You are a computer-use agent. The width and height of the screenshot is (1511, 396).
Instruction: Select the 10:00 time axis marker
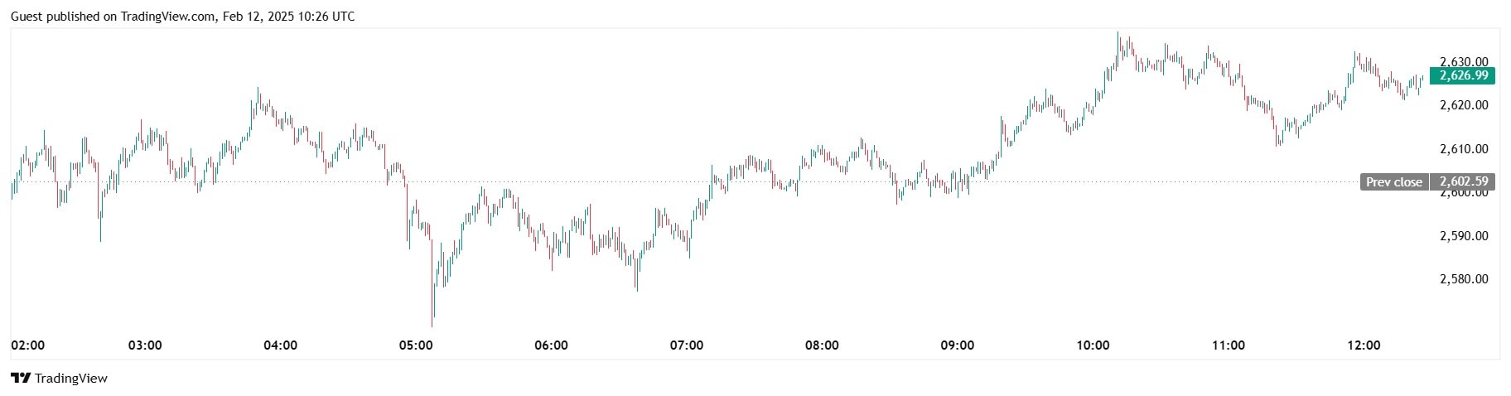click(1093, 345)
